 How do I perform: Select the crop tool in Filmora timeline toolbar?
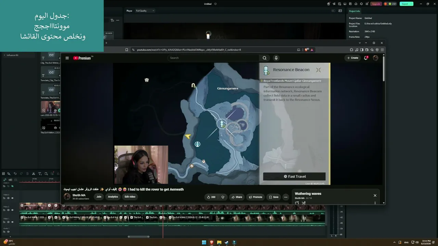[x=46, y=174]
